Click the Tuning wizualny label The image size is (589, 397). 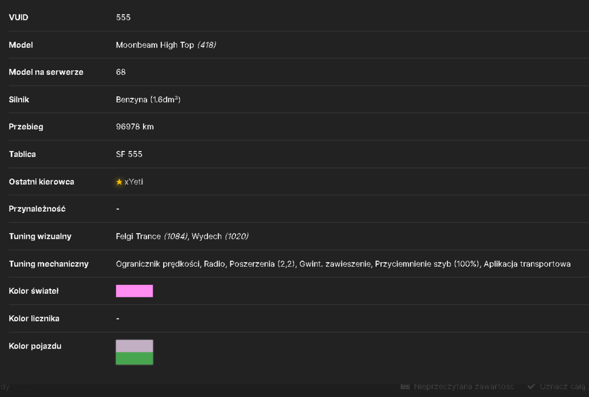[40, 237]
